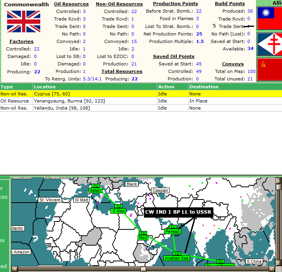Sort table by Destination column header

coord(235,87)
